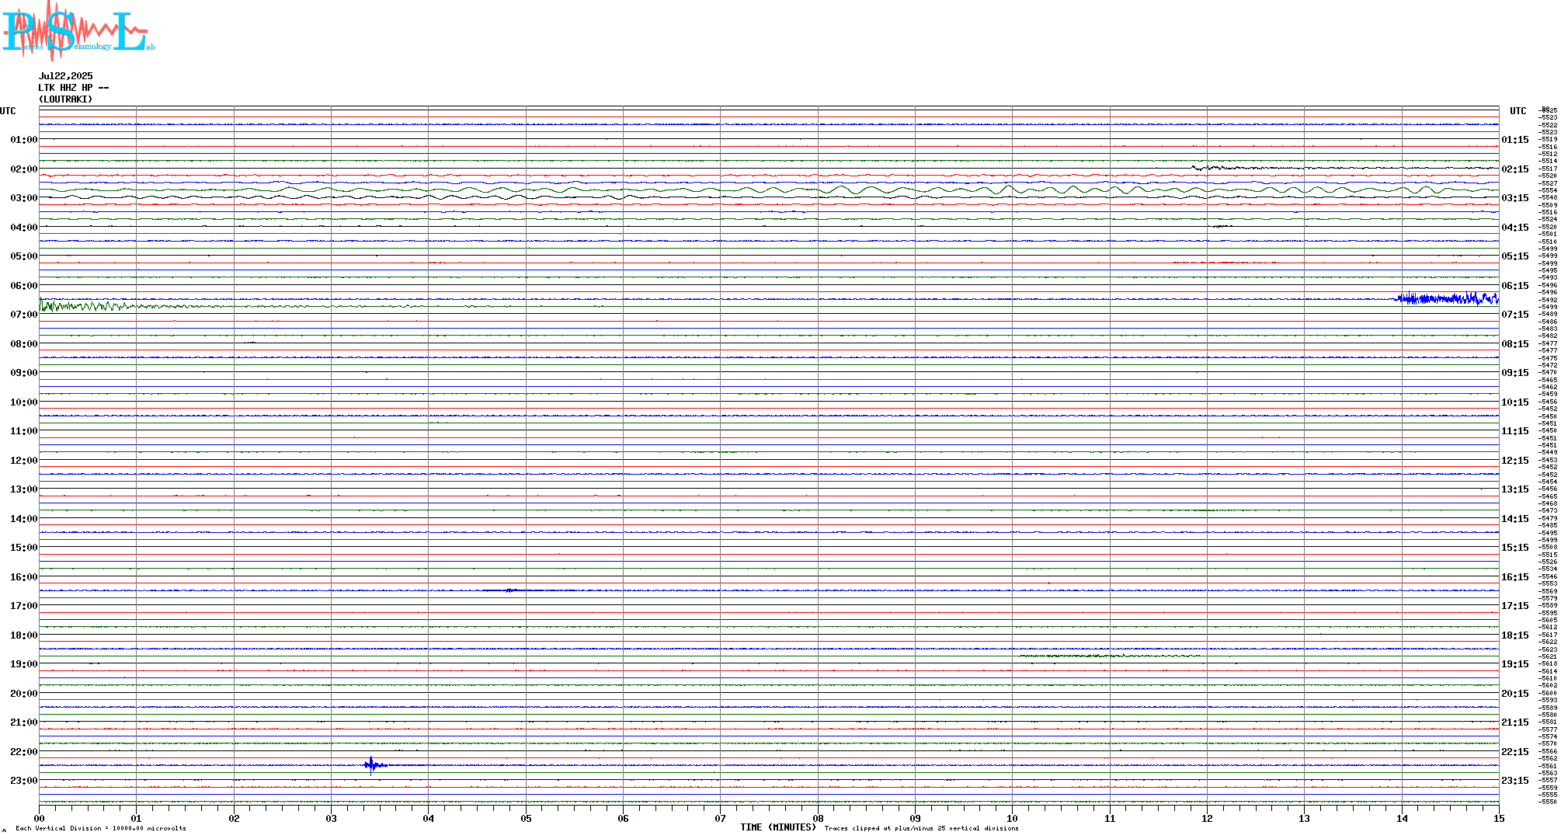
Task: Click the UTC label on the left side
Action: tap(8, 111)
